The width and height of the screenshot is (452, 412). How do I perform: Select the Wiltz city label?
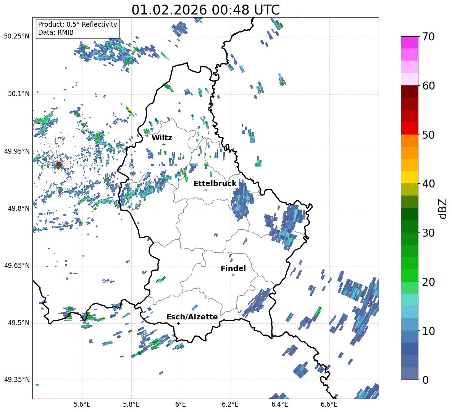pos(162,138)
